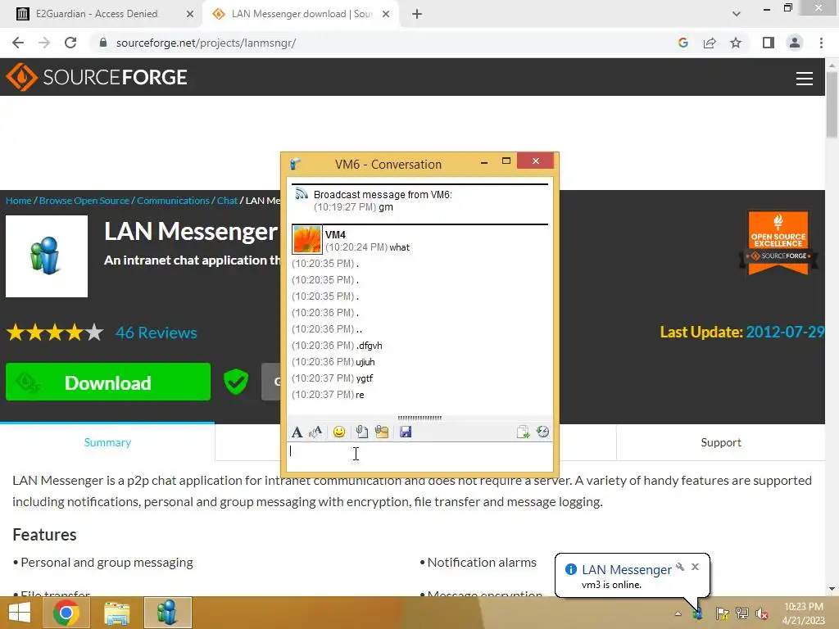
Task: Dismiss the LAN Messenger notification balloon
Action: coord(695,567)
